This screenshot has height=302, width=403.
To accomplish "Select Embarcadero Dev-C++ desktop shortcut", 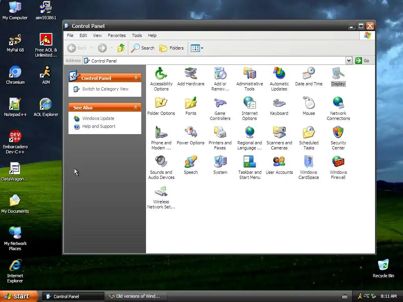I will click(x=15, y=142).
